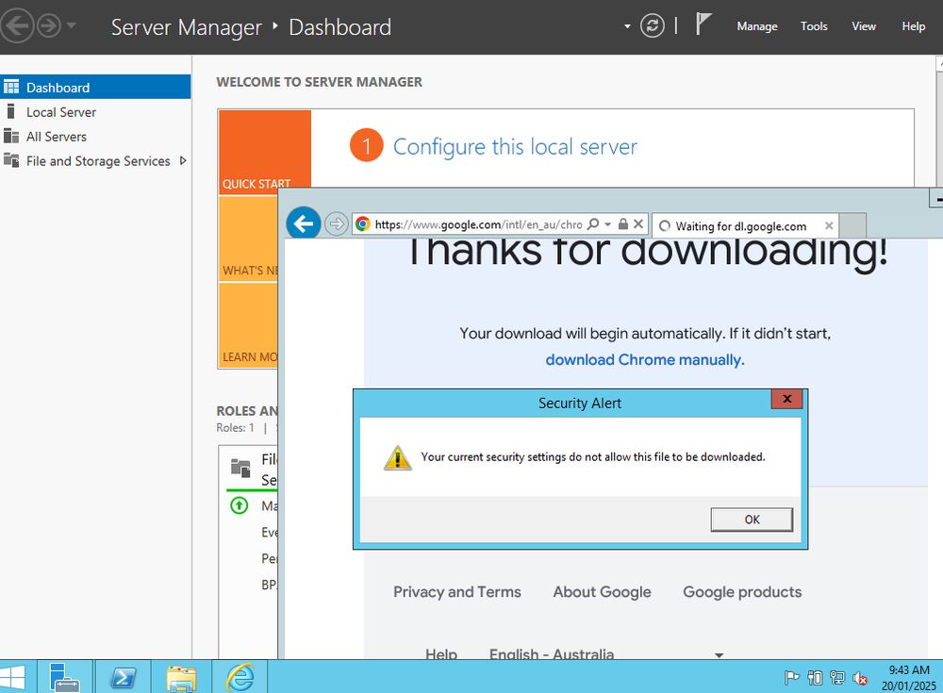Click the Google products link
Image resolution: width=943 pixels, height=693 pixels.
(x=742, y=592)
